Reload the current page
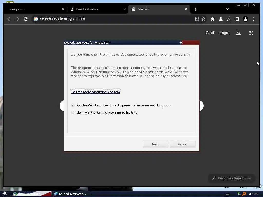263x197 pixels. [x=26, y=19]
